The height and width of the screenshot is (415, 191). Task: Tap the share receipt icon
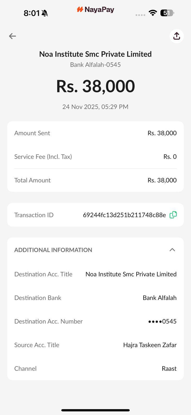pyautogui.click(x=177, y=36)
